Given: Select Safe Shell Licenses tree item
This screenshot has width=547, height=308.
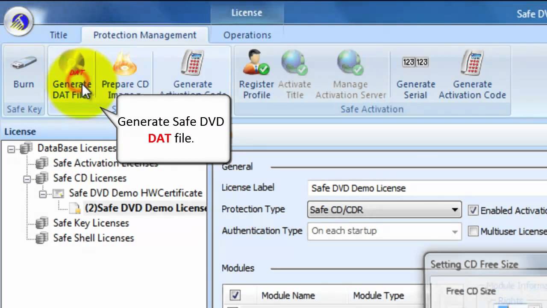Looking at the screenshot, I should [x=94, y=238].
